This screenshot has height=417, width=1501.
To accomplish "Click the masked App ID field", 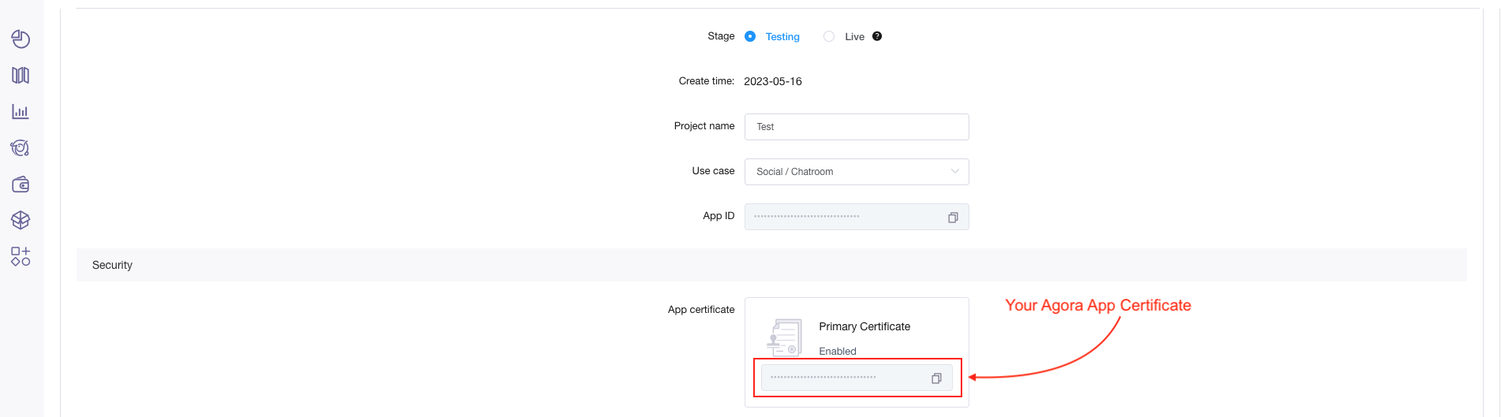I will coord(844,217).
